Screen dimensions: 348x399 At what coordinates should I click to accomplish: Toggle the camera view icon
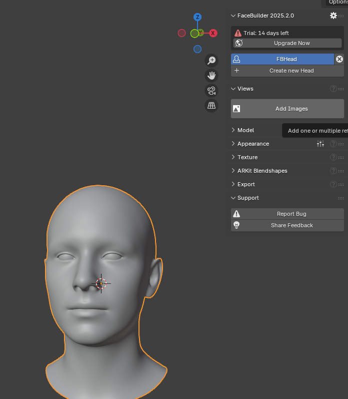[211, 91]
